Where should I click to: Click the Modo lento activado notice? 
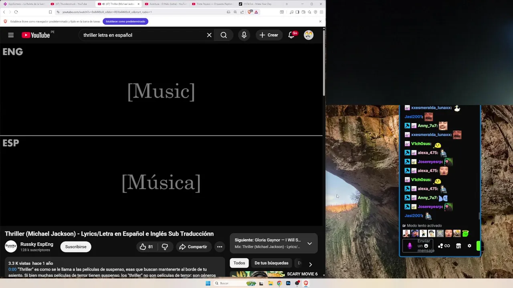coord(422,226)
